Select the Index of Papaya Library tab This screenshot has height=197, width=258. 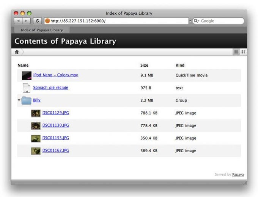tap(42, 30)
